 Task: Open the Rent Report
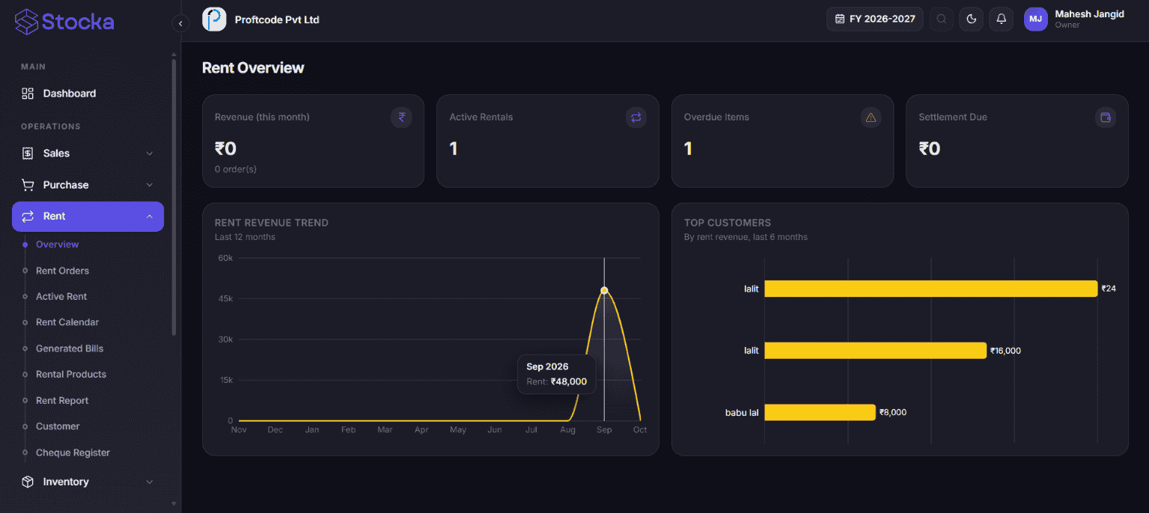(x=62, y=400)
